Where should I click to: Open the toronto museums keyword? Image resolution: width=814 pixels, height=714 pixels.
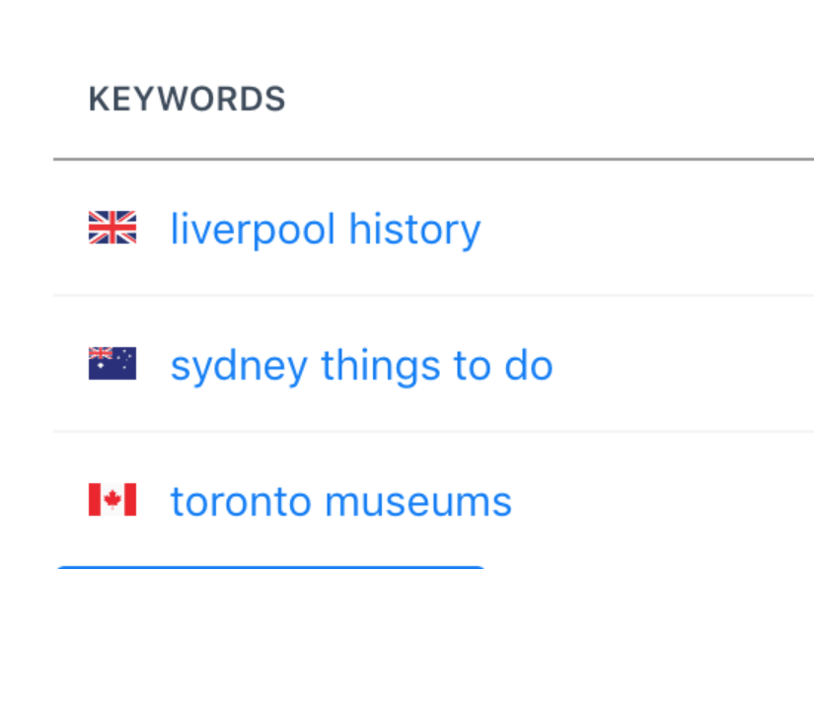tap(341, 502)
